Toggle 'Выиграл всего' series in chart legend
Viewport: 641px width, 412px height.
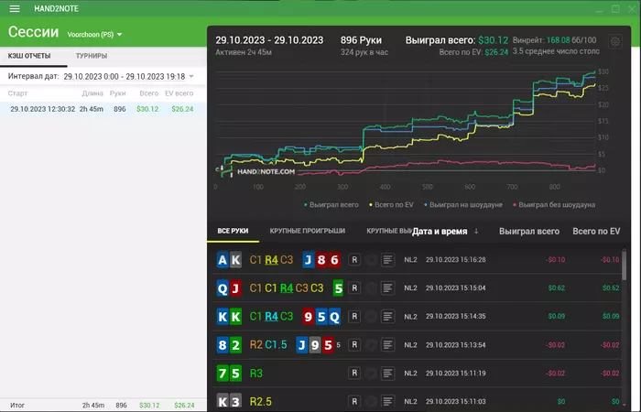click(331, 205)
